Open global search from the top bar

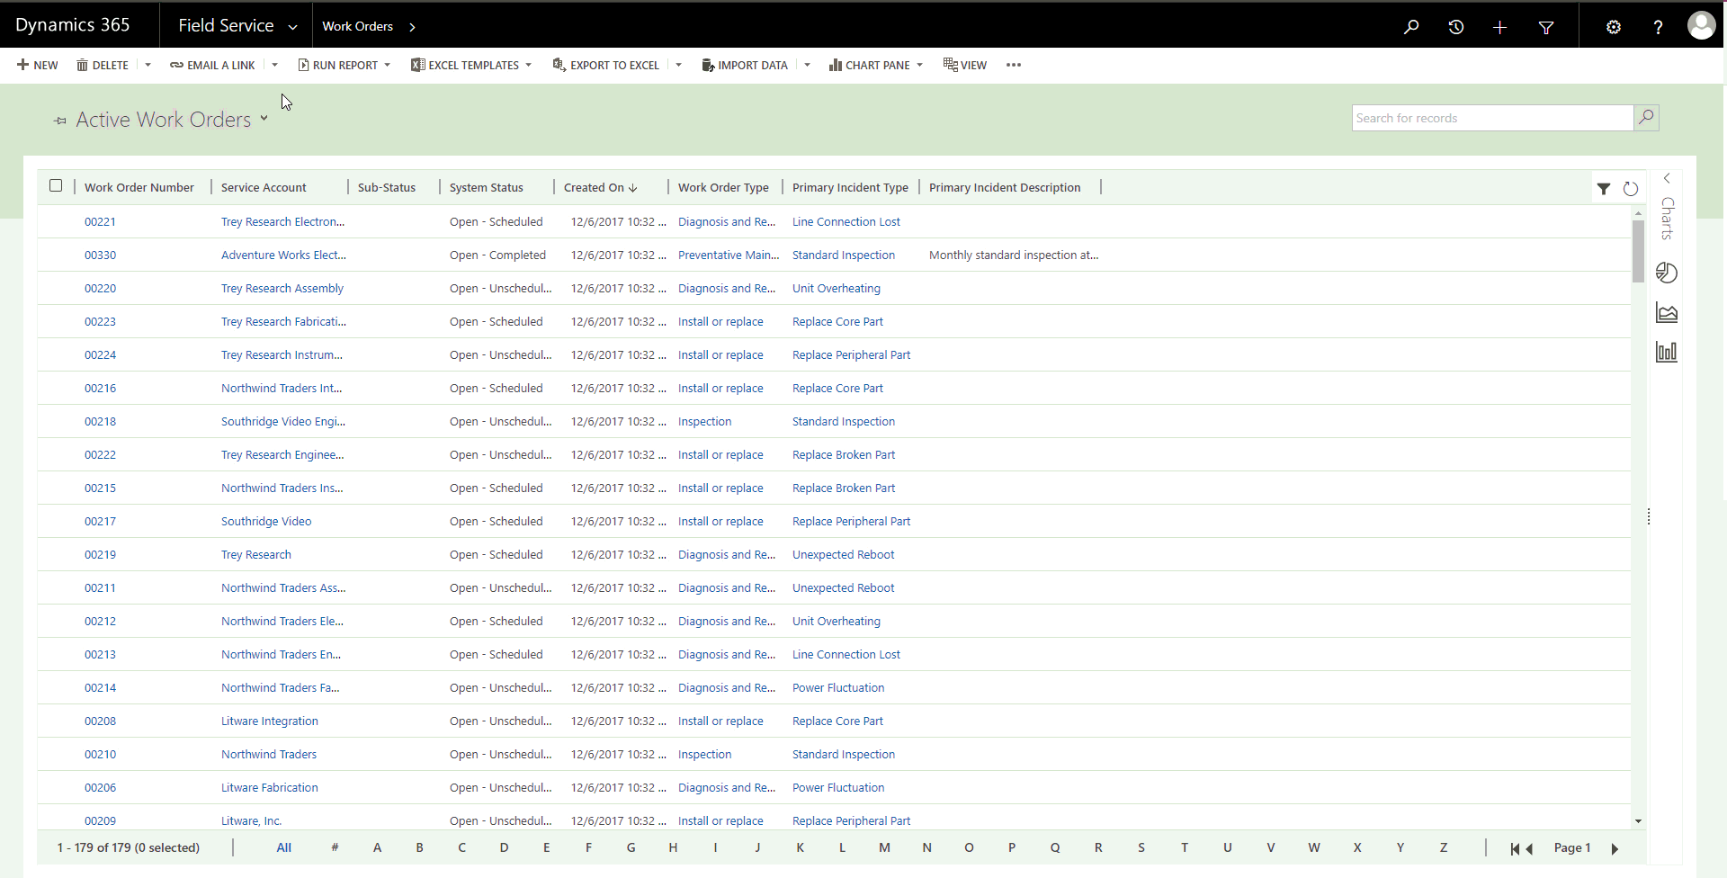click(1410, 26)
